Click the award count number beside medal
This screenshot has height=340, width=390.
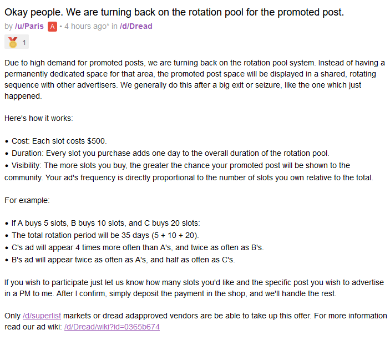pos(24,42)
